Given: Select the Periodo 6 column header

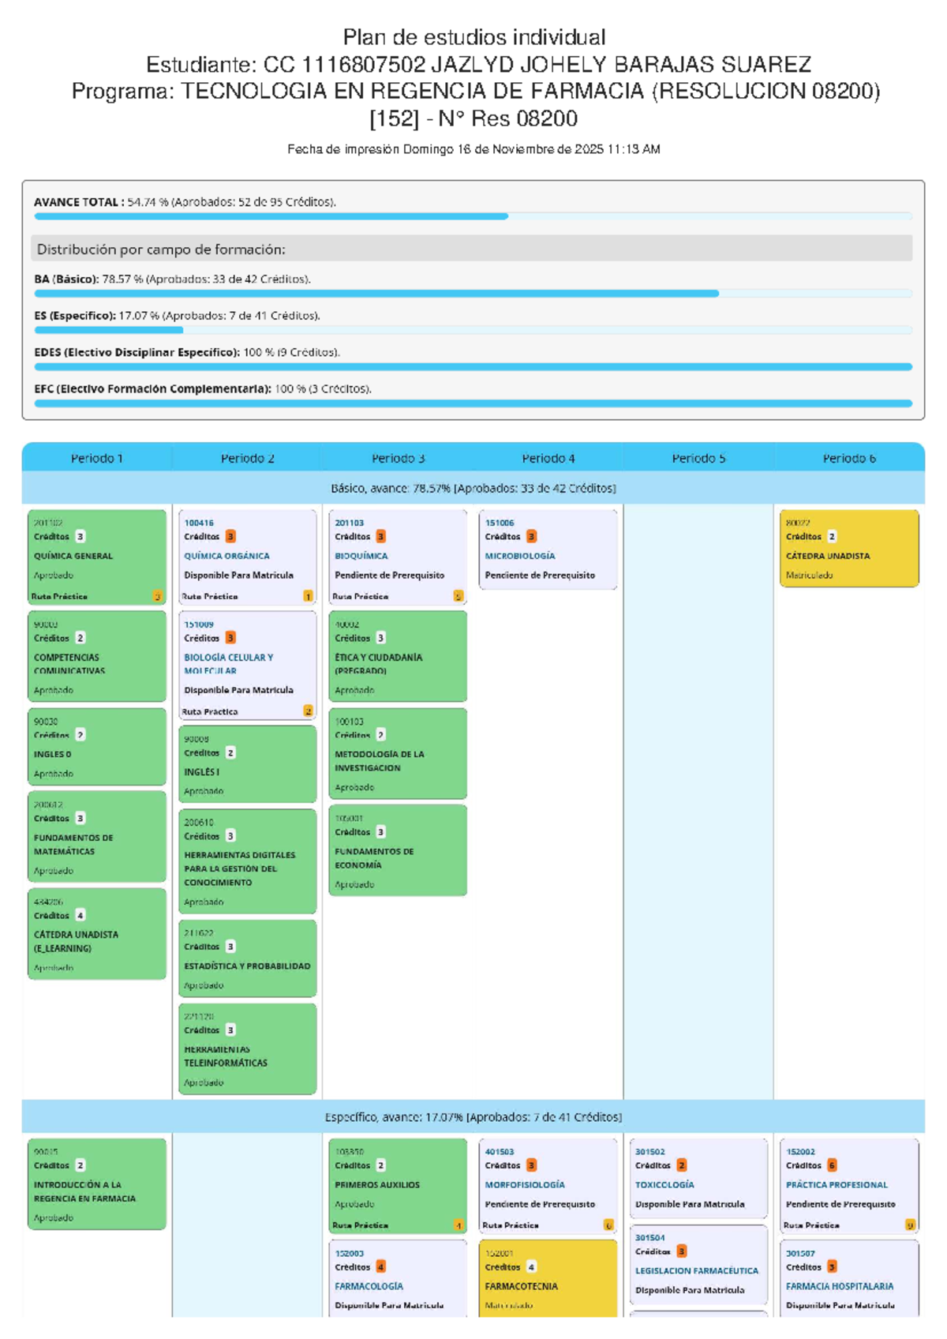Looking at the screenshot, I should pyautogui.click(x=849, y=458).
